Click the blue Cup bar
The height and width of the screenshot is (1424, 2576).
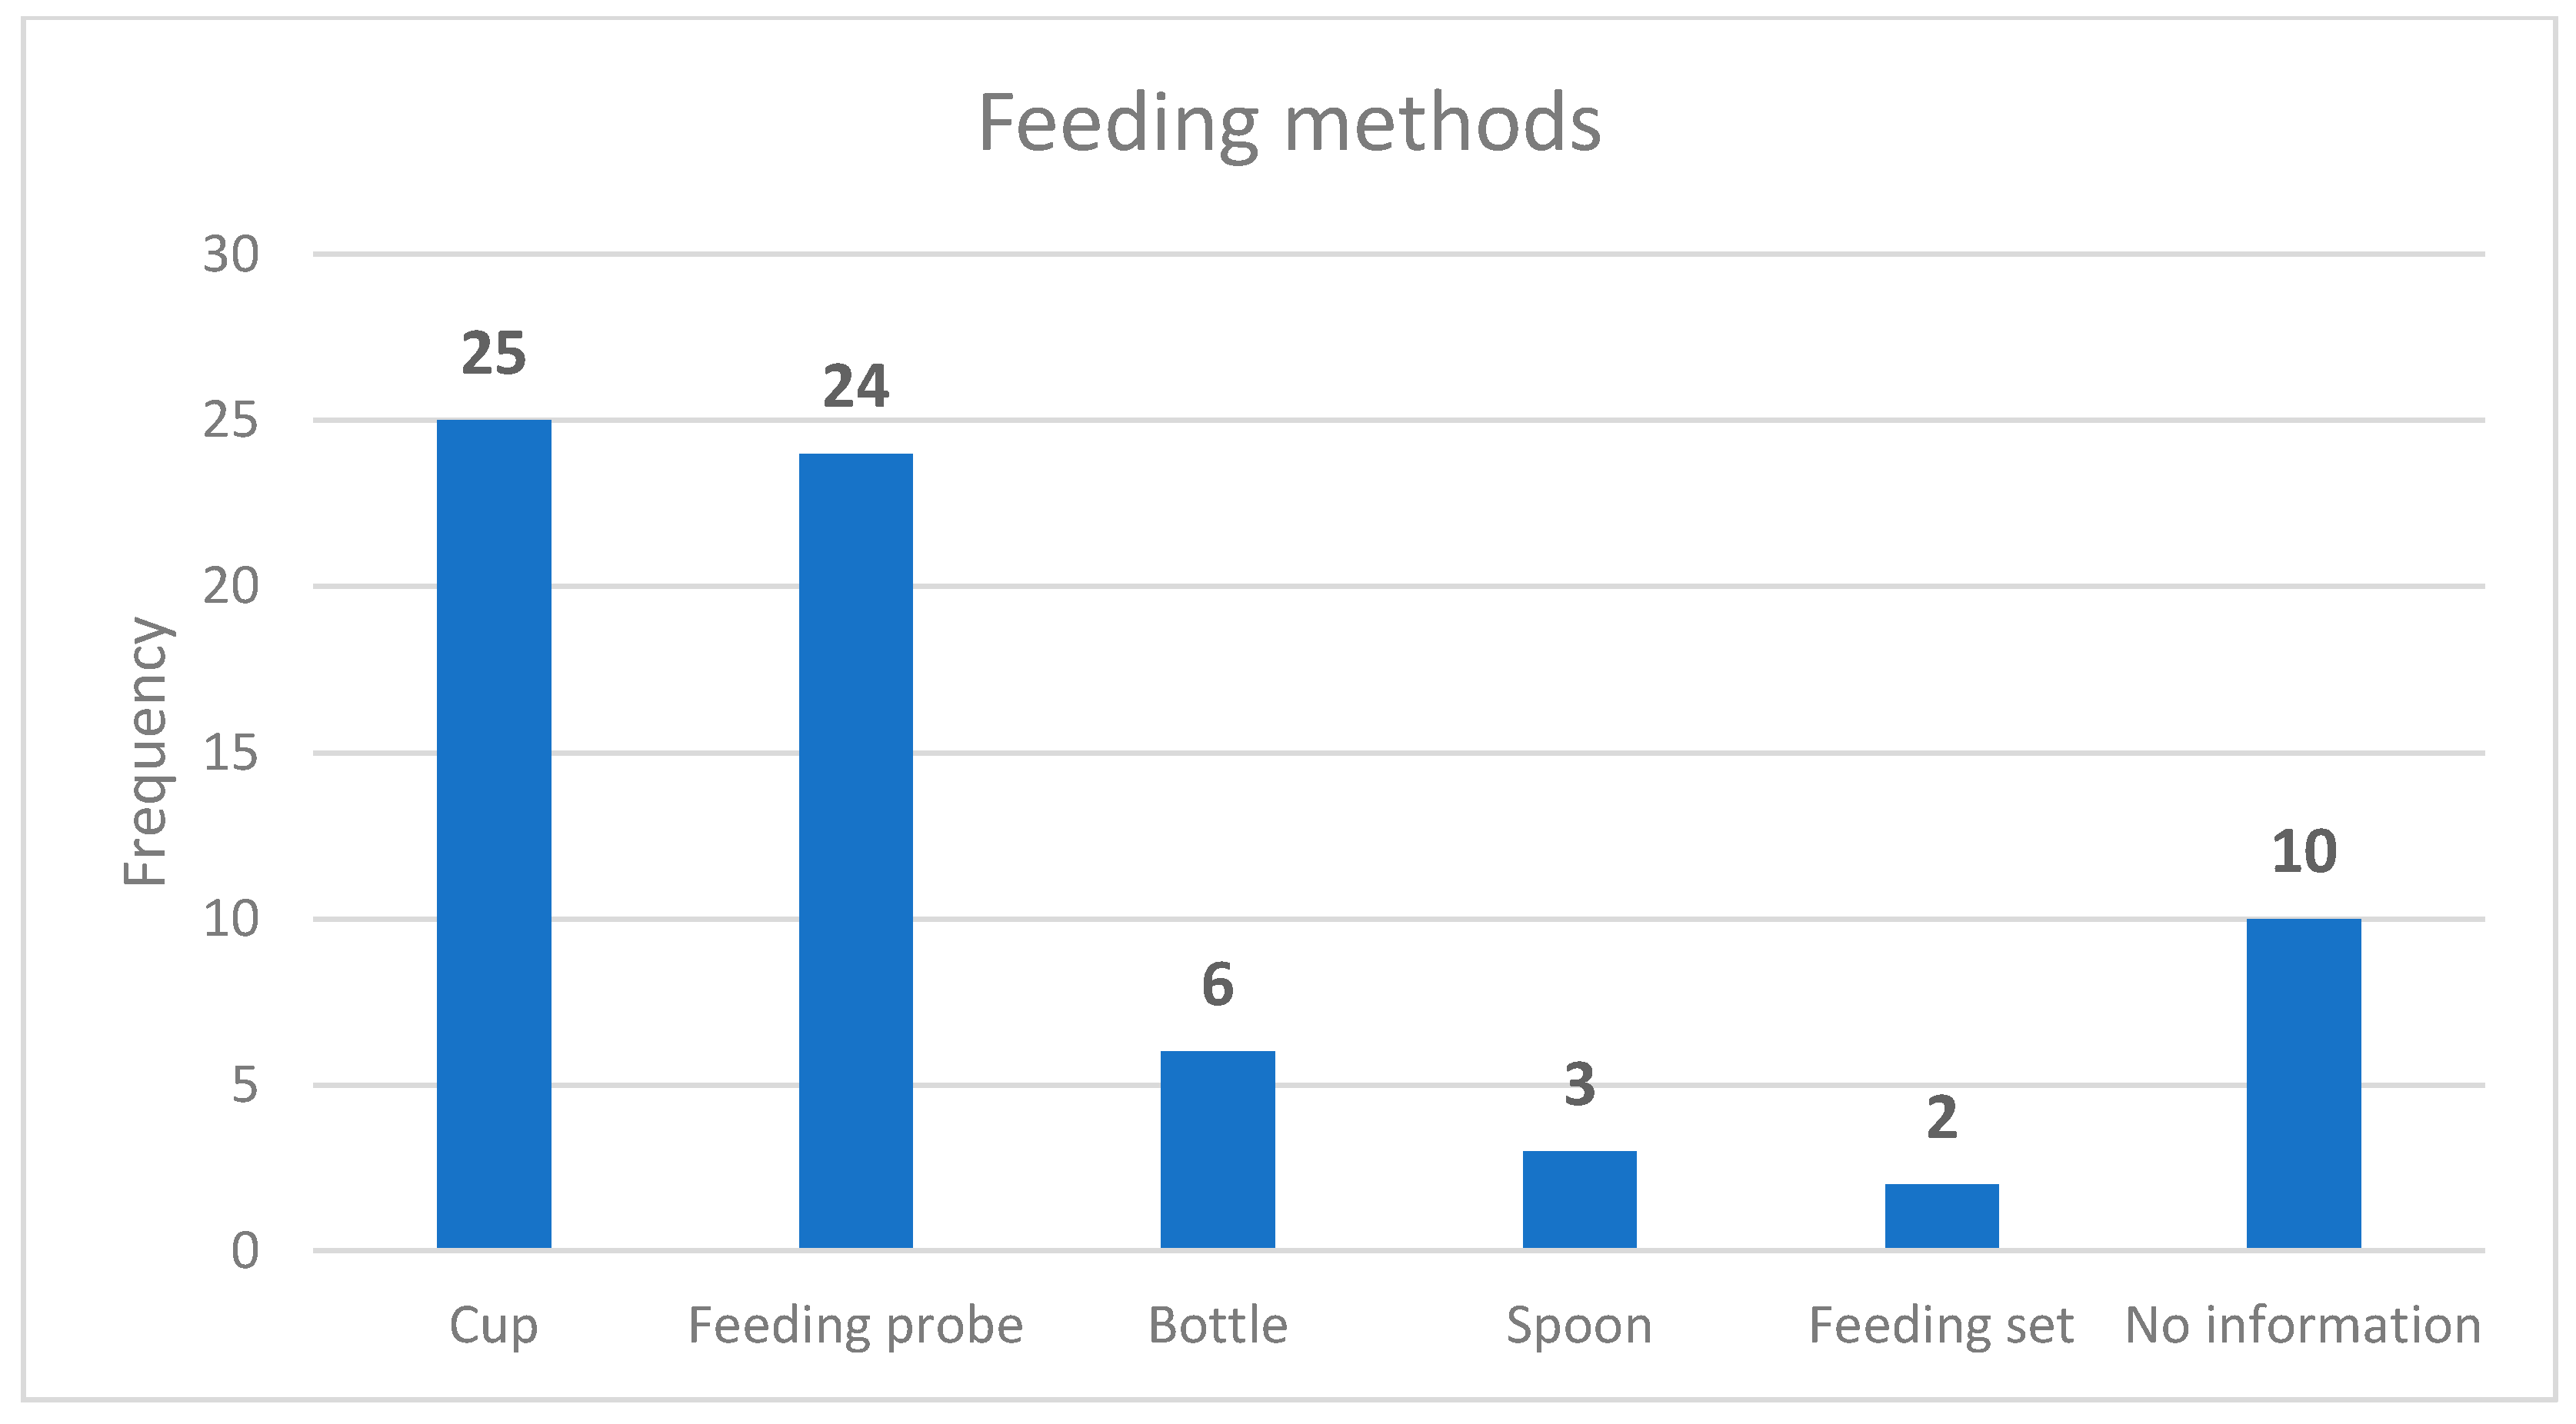(x=494, y=833)
